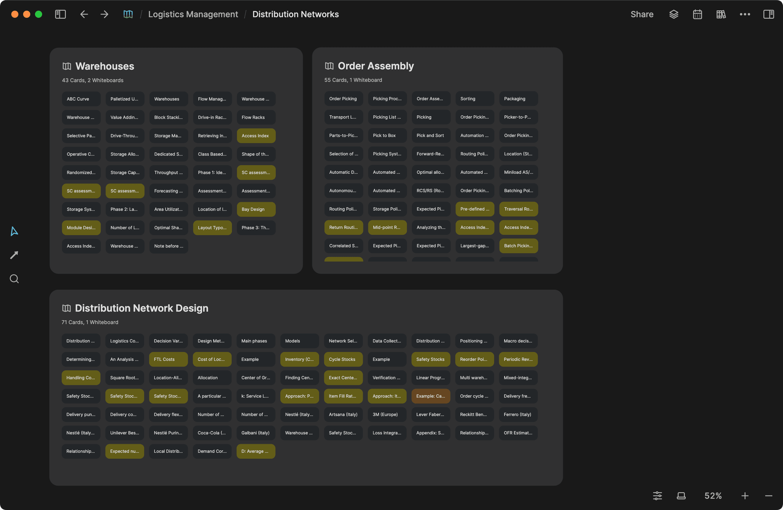Open the FTL Costs card
This screenshot has width=783, height=510.
pos(168,359)
